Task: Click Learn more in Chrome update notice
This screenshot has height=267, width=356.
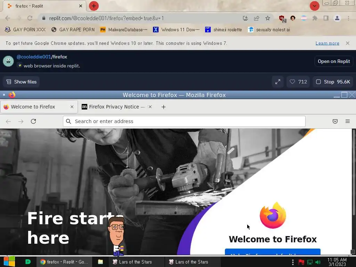Action: pos(327,43)
